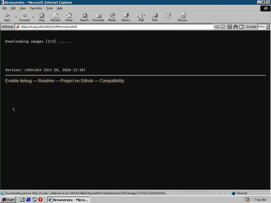271x203 pixels.
Task: Click the Start button
Action: point(8,200)
